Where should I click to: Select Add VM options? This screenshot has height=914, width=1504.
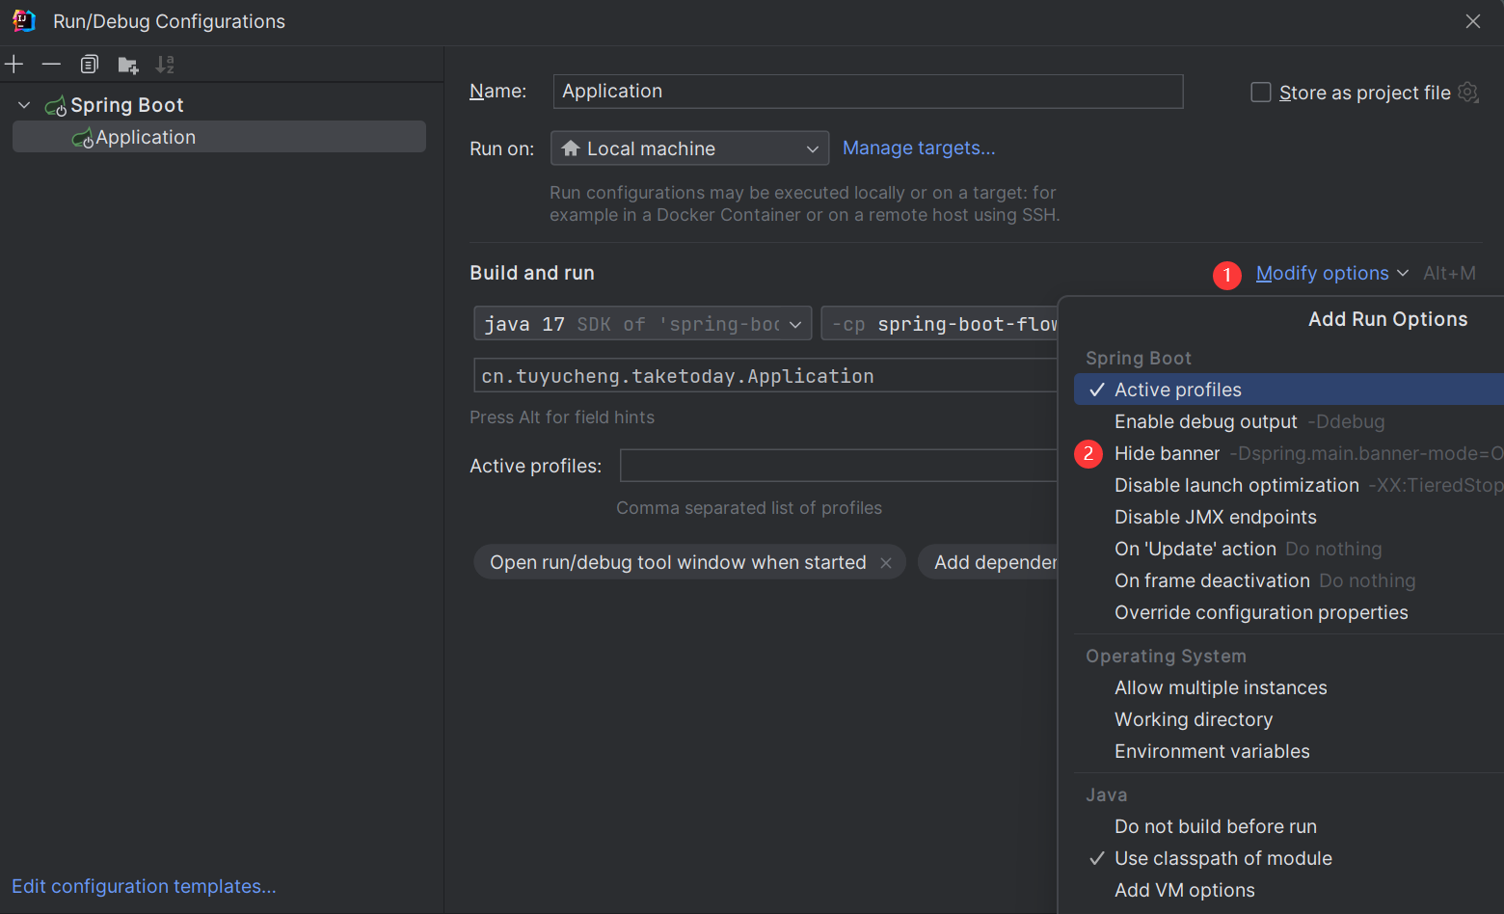(1289, 890)
